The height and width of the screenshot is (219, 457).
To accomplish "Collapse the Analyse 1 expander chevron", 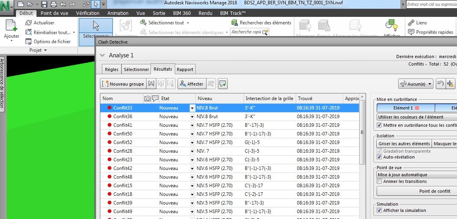I will [102, 55].
